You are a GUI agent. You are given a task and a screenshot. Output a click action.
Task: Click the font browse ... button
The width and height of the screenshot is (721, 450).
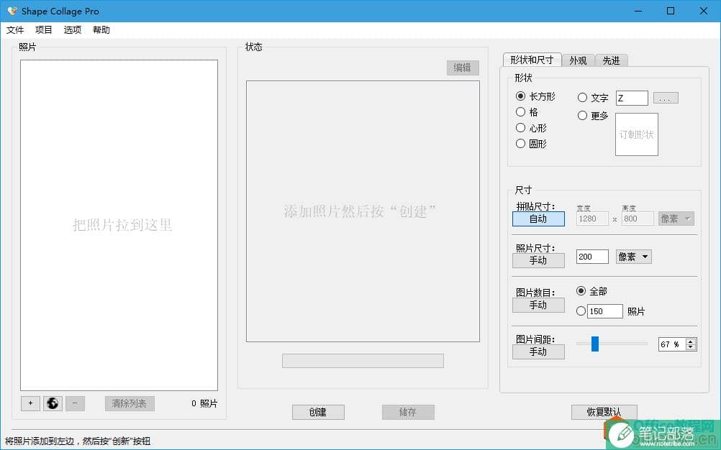pos(666,98)
